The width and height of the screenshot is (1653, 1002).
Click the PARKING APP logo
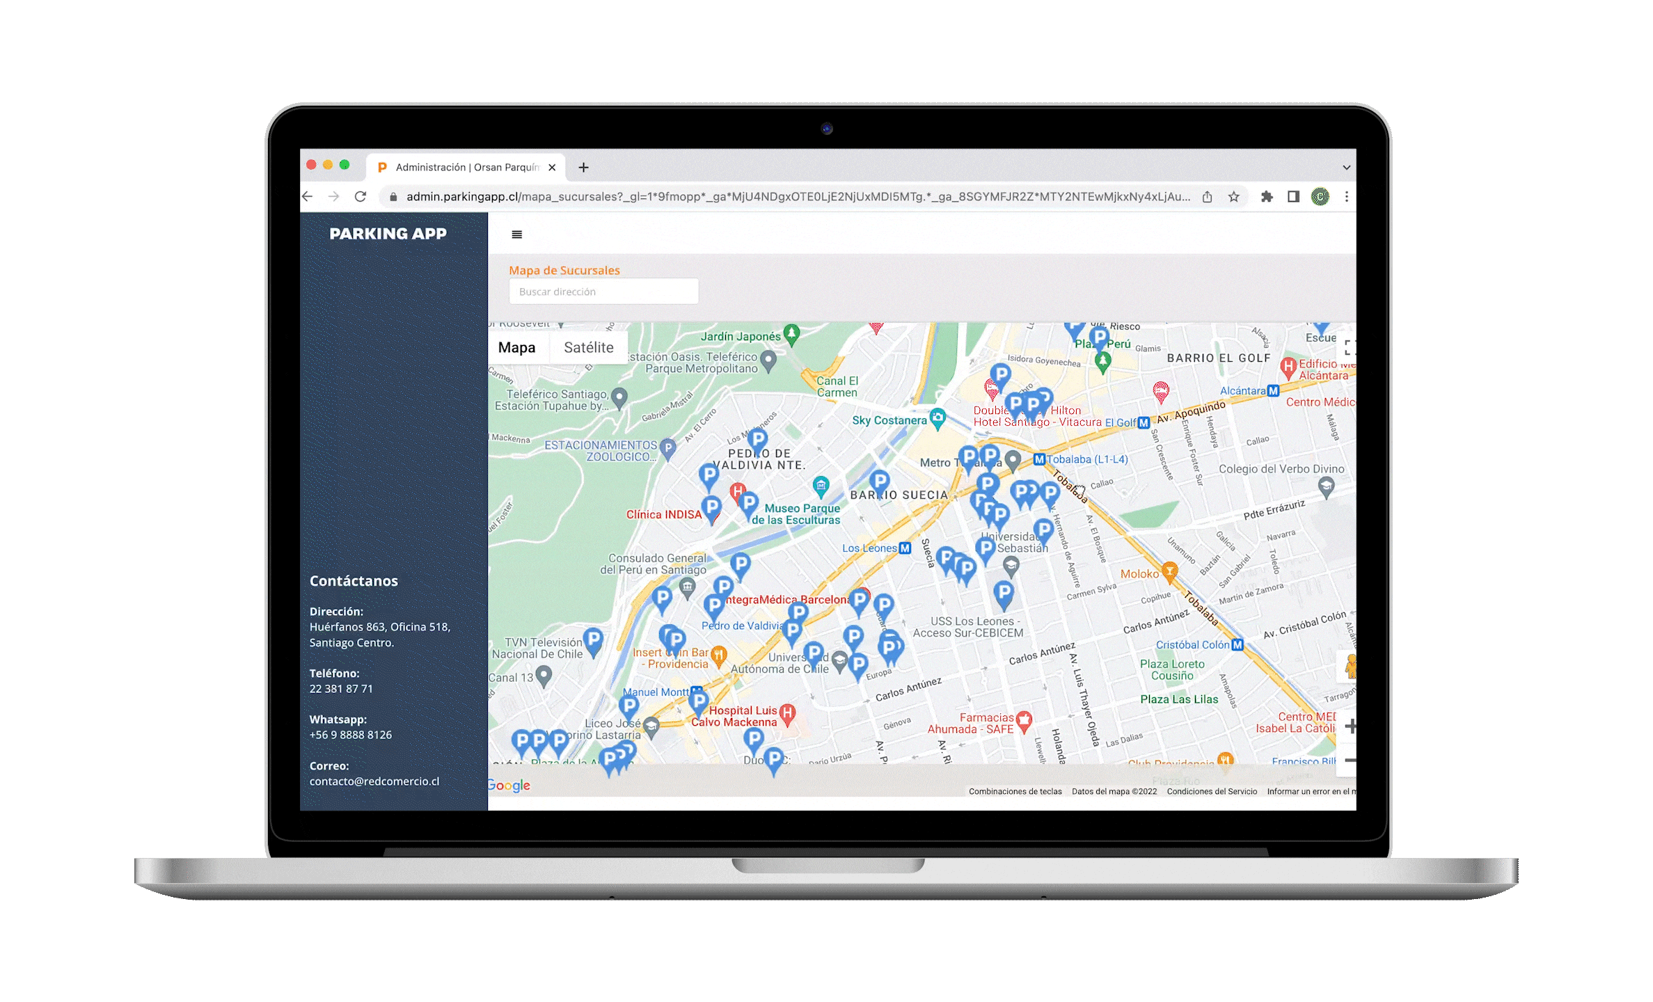pos(388,234)
